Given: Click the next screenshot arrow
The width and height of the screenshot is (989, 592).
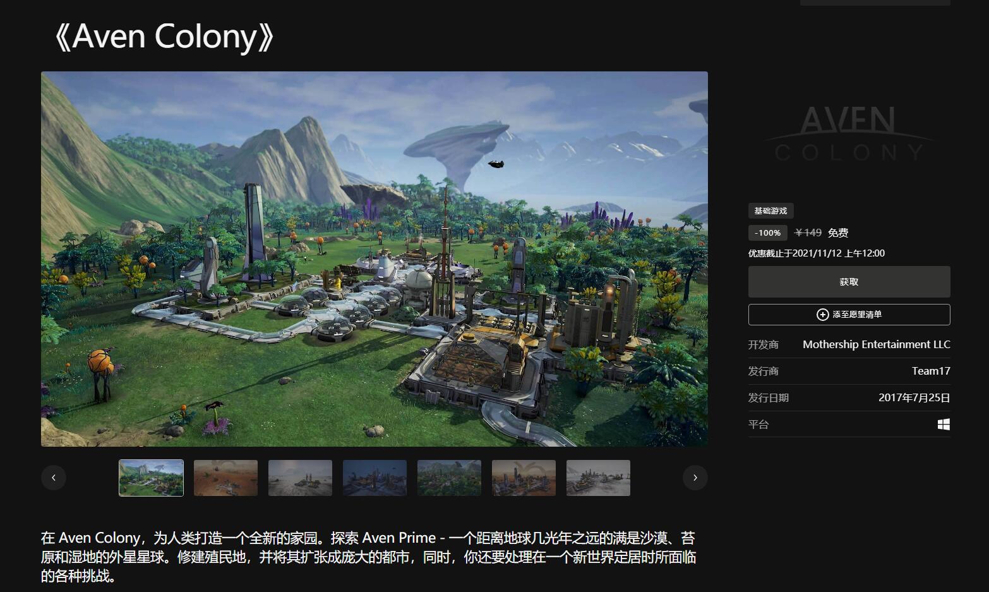Looking at the screenshot, I should coord(695,478).
